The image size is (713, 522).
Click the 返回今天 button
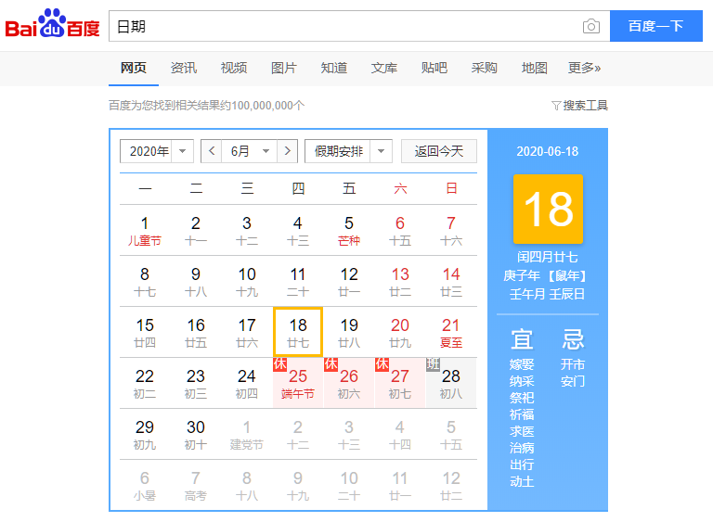click(439, 151)
